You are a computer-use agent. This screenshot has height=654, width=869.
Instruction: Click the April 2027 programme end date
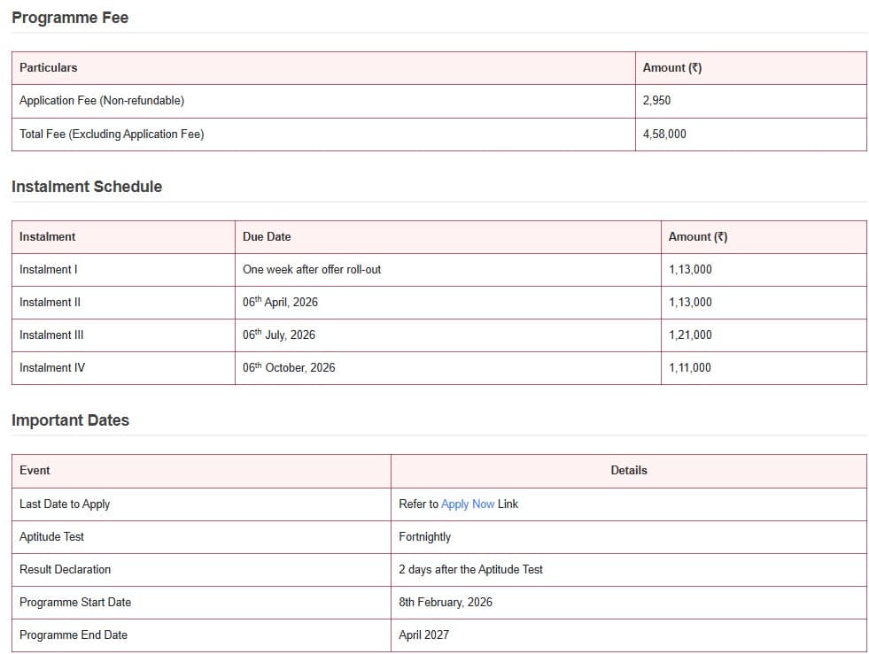(x=423, y=635)
